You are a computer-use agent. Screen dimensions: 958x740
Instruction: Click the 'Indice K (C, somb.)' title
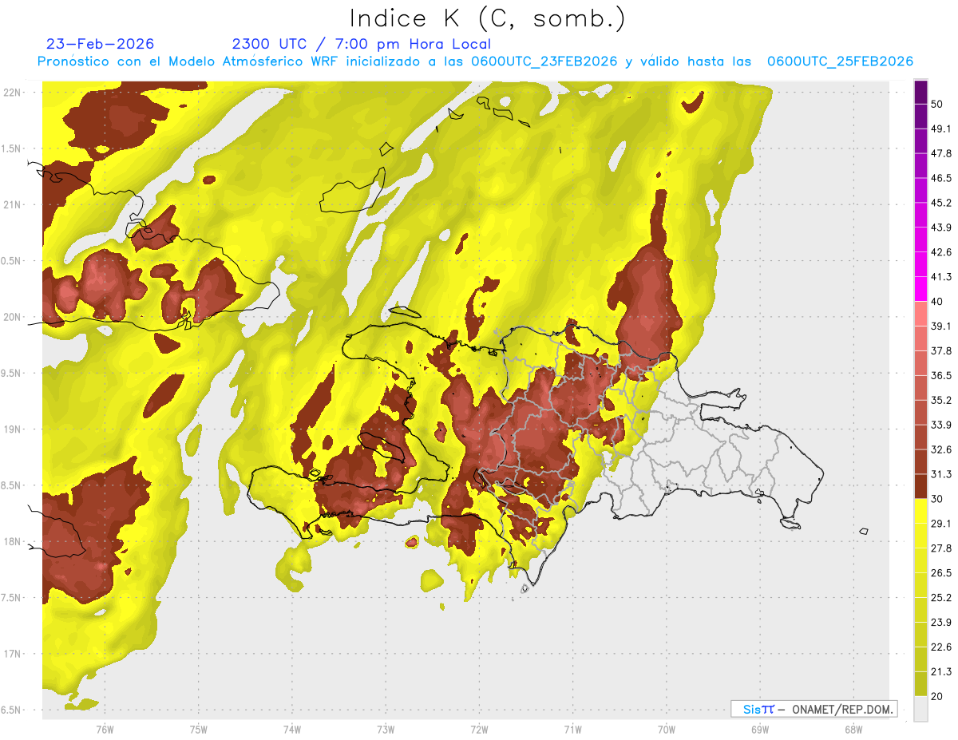pyautogui.click(x=487, y=19)
